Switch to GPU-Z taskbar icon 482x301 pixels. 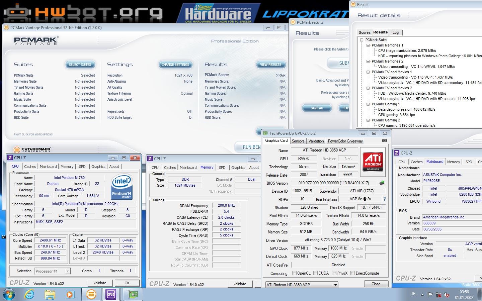point(133,294)
